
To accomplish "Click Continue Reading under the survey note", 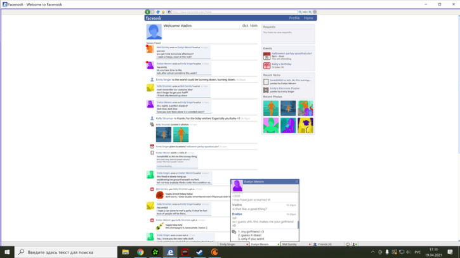I will 164,166.
